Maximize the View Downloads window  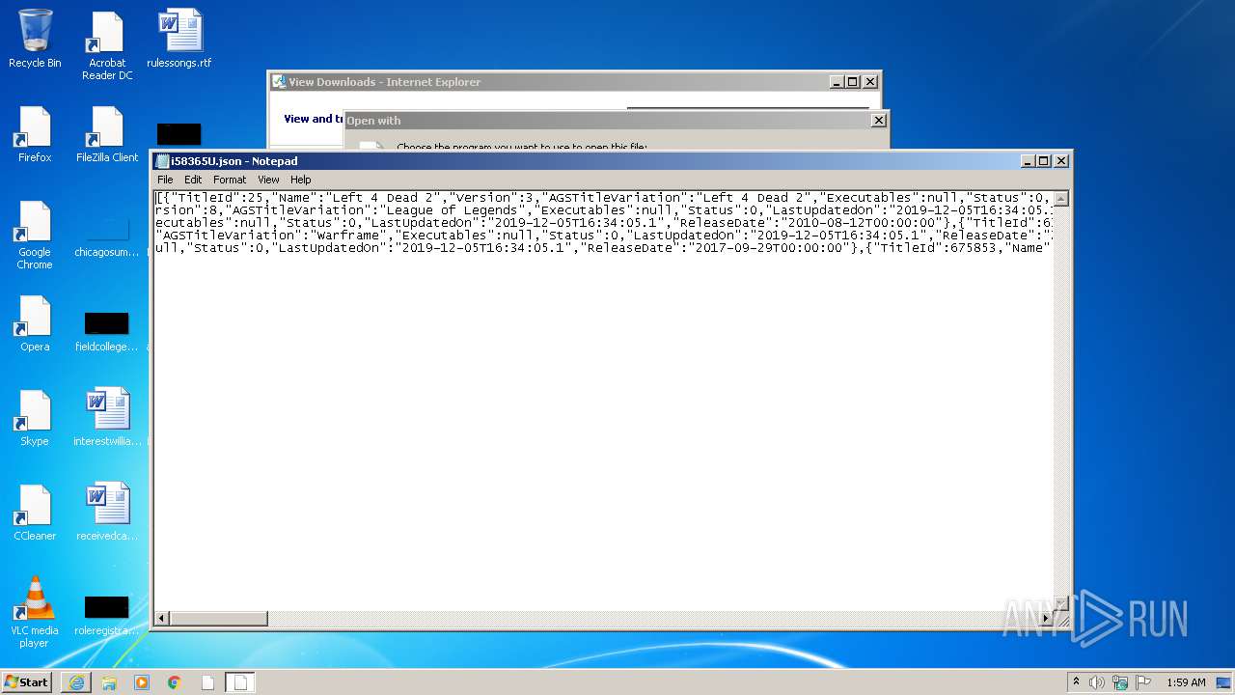pyautogui.click(x=853, y=82)
